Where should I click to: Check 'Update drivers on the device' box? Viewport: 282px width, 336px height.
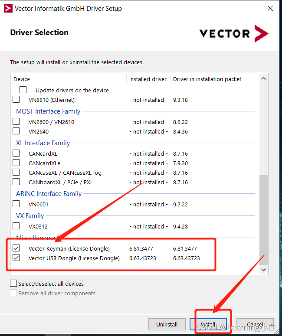(x=23, y=90)
